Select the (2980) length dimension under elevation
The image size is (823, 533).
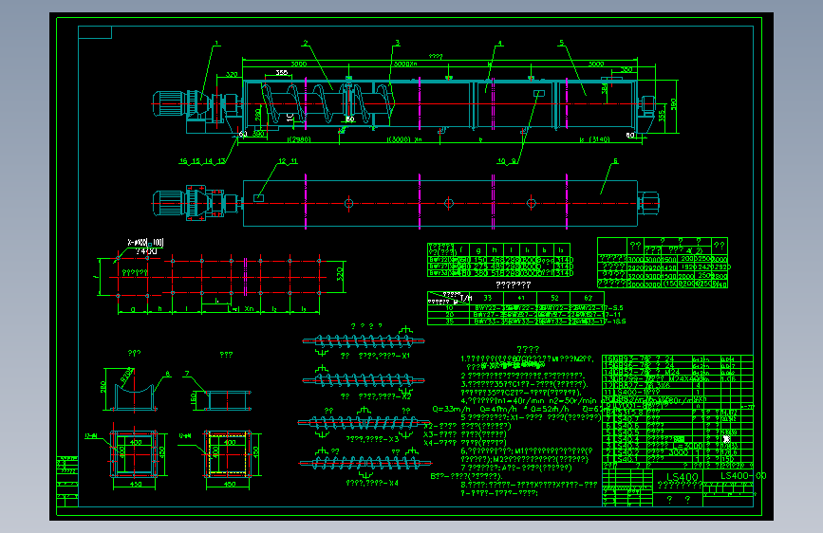click(300, 139)
